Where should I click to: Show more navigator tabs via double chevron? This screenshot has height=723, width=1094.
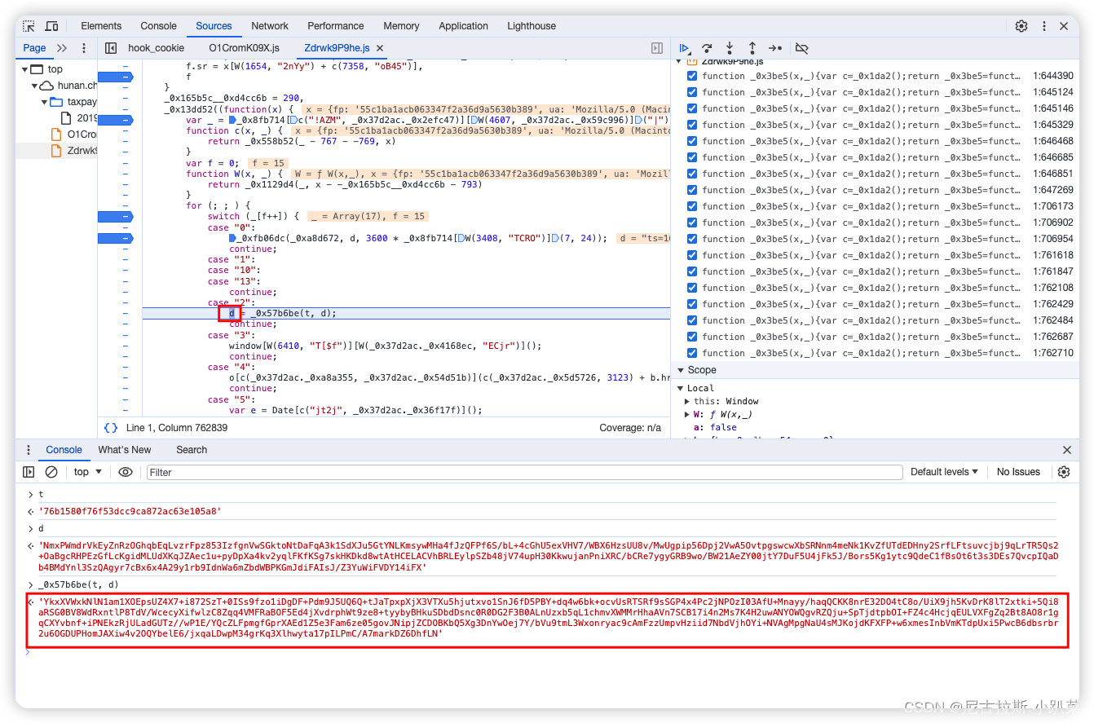pyautogui.click(x=62, y=48)
